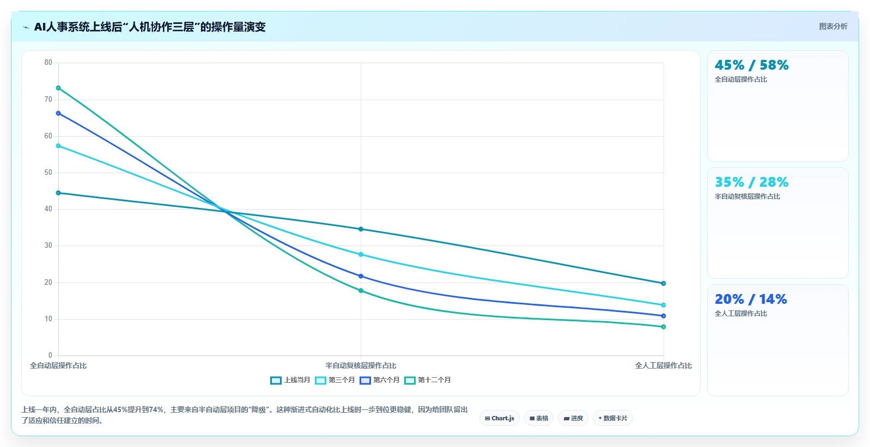Image resolution: width=870 pixels, height=447 pixels.
Task: Toggle the 第三个月 legend series
Action: coord(335,380)
